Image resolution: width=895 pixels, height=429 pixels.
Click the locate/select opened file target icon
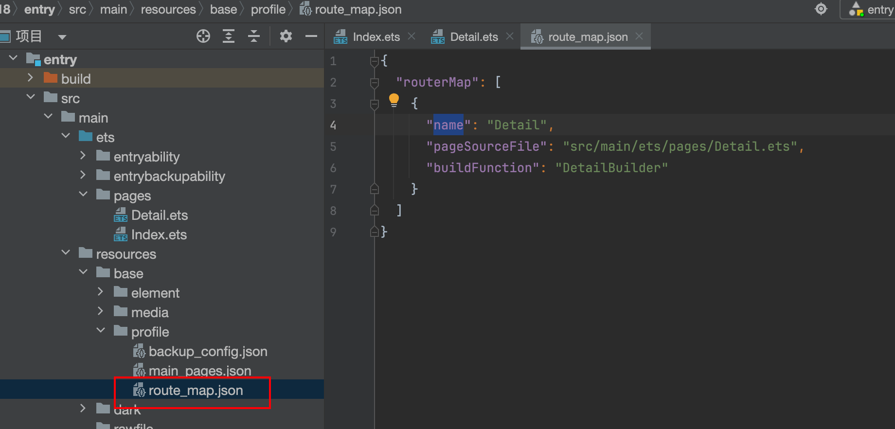pos(203,36)
